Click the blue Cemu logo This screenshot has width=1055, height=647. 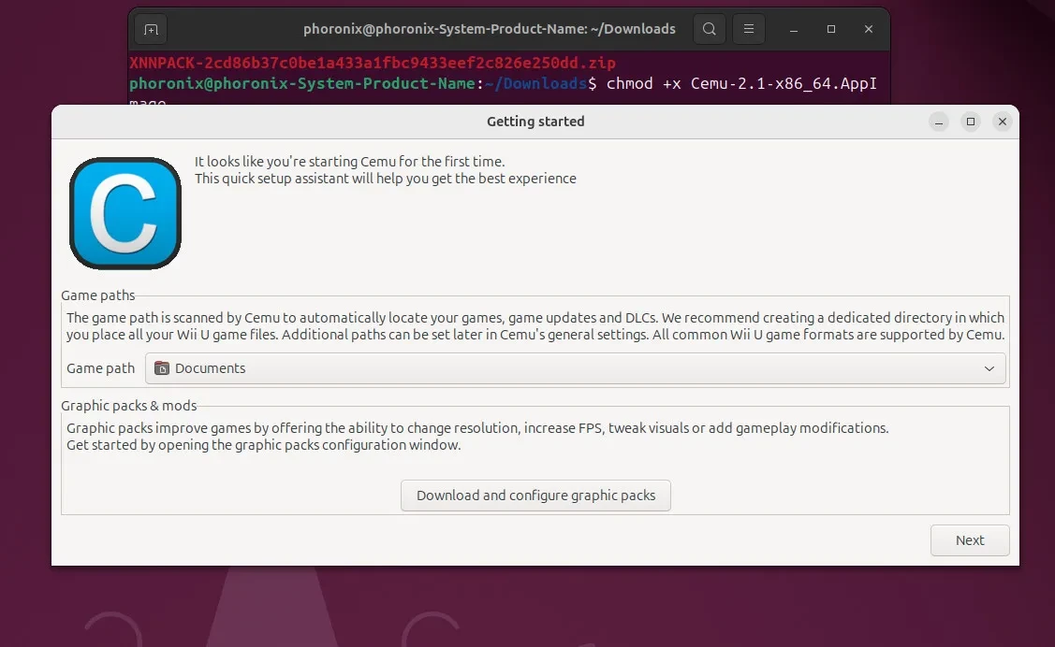click(x=125, y=214)
